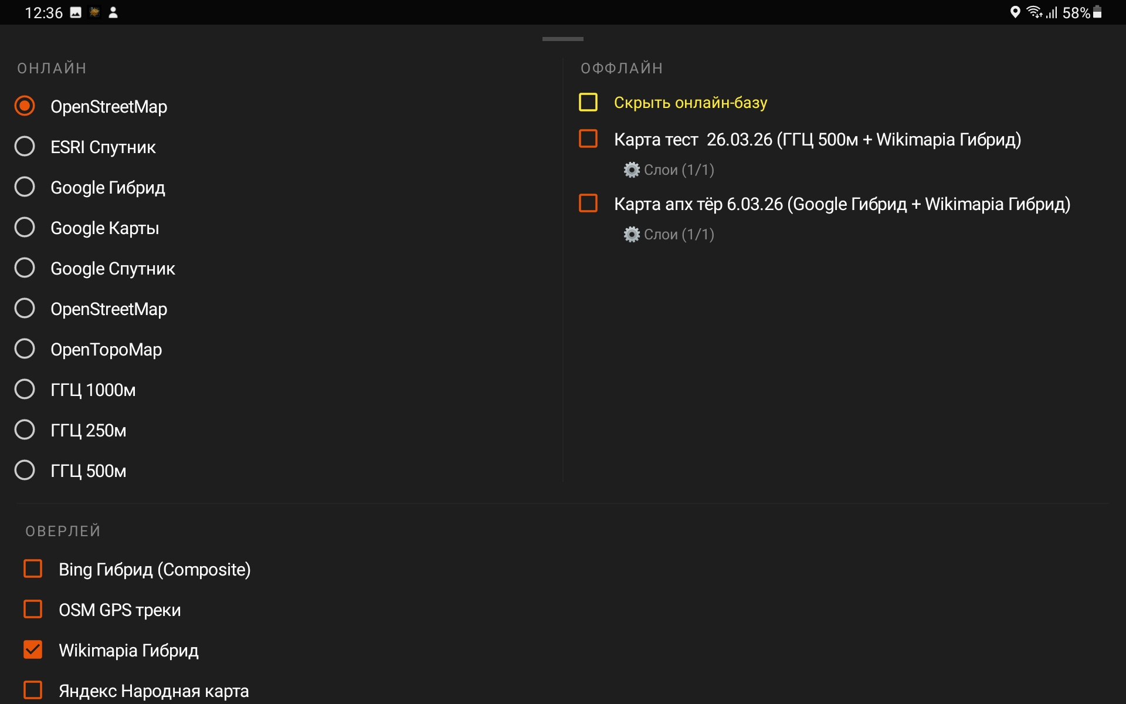Enable Карта тест 26.03.26 offline map

[588, 139]
